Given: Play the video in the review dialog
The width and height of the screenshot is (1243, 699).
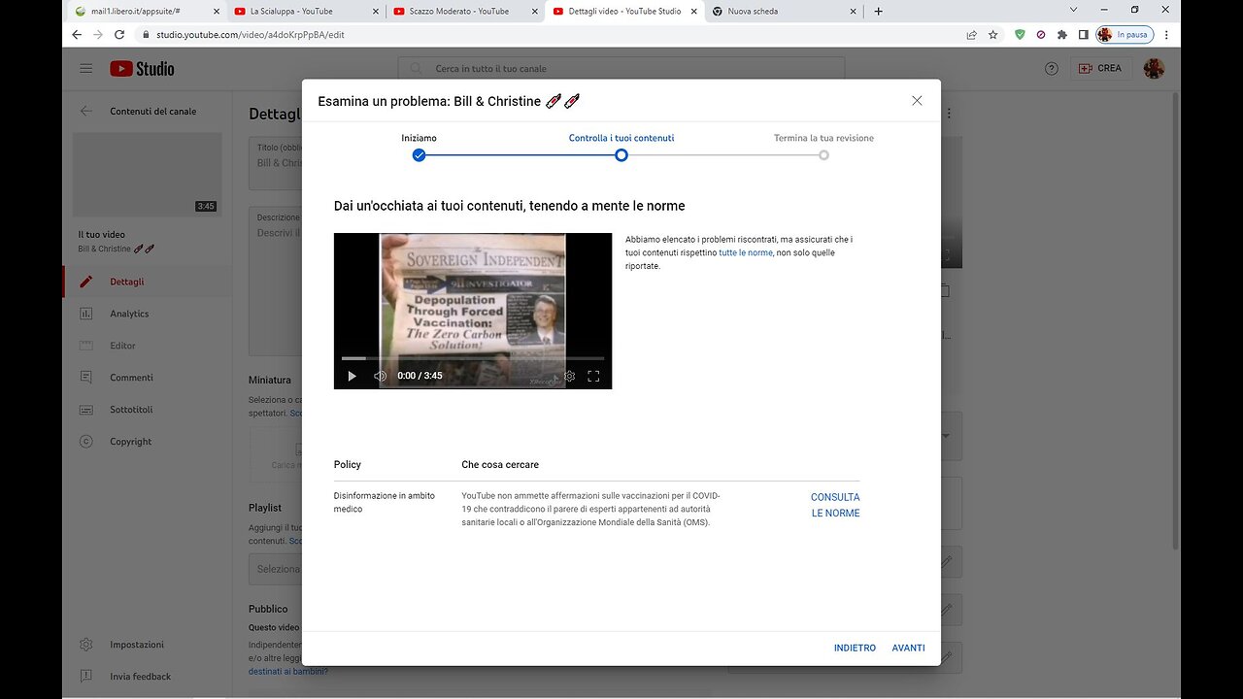Looking at the screenshot, I should (x=352, y=376).
